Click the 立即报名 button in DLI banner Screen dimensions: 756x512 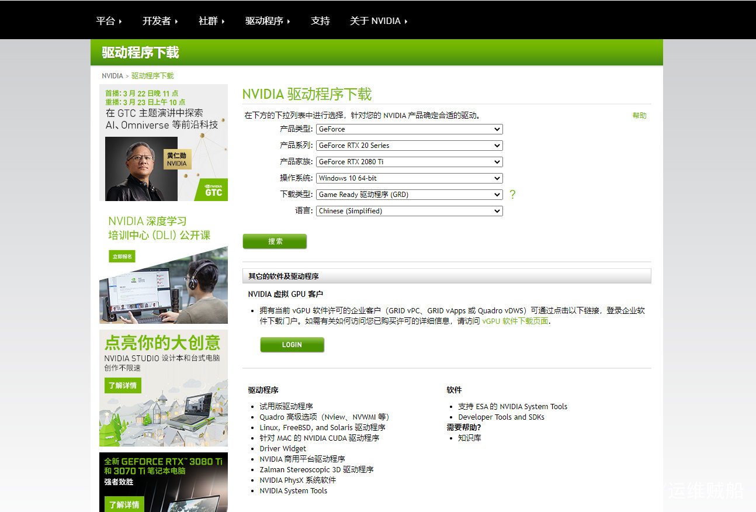(122, 257)
